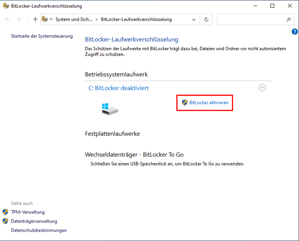Refresh the view with refresh button
This screenshot has height=241, width=299.
coord(206,19)
